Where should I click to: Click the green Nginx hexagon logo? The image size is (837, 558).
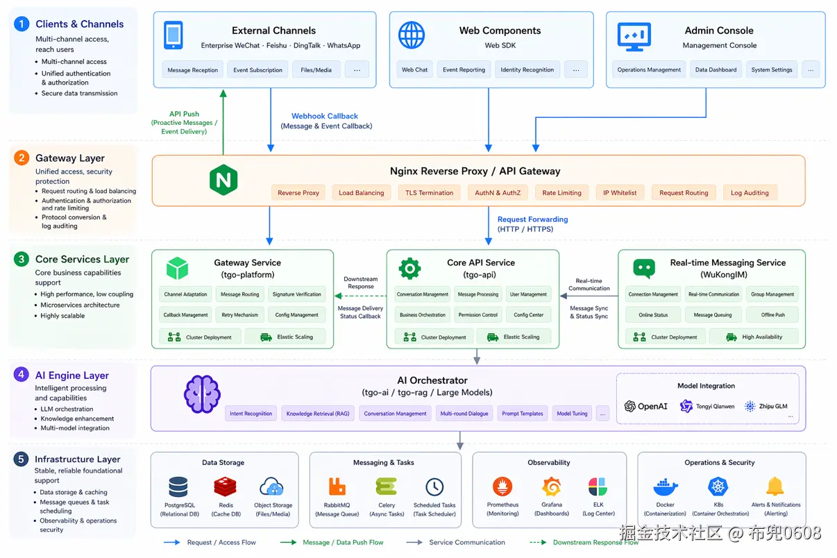tap(223, 180)
